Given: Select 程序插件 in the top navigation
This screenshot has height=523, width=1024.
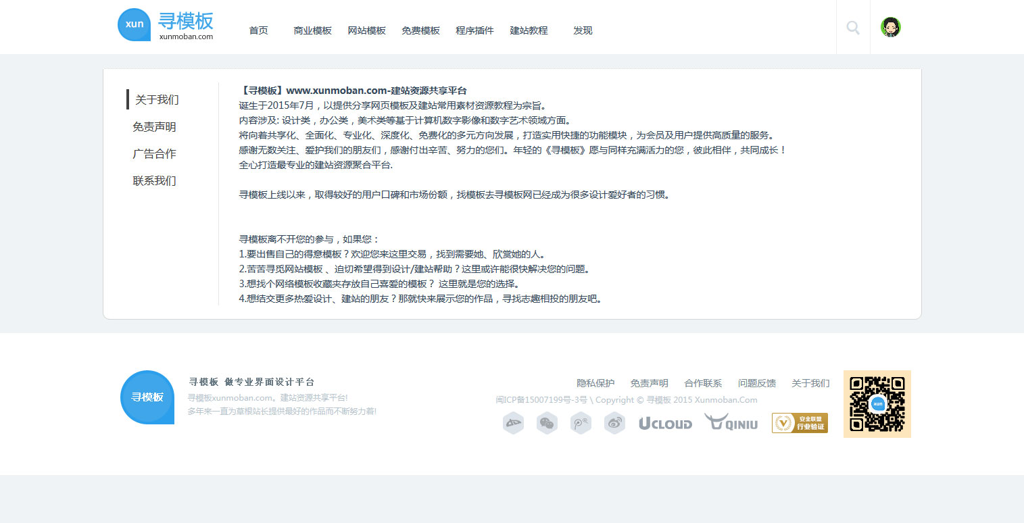Looking at the screenshot, I should pyautogui.click(x=474, y=30).
